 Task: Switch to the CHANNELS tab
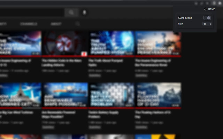[x=29, y=24]
